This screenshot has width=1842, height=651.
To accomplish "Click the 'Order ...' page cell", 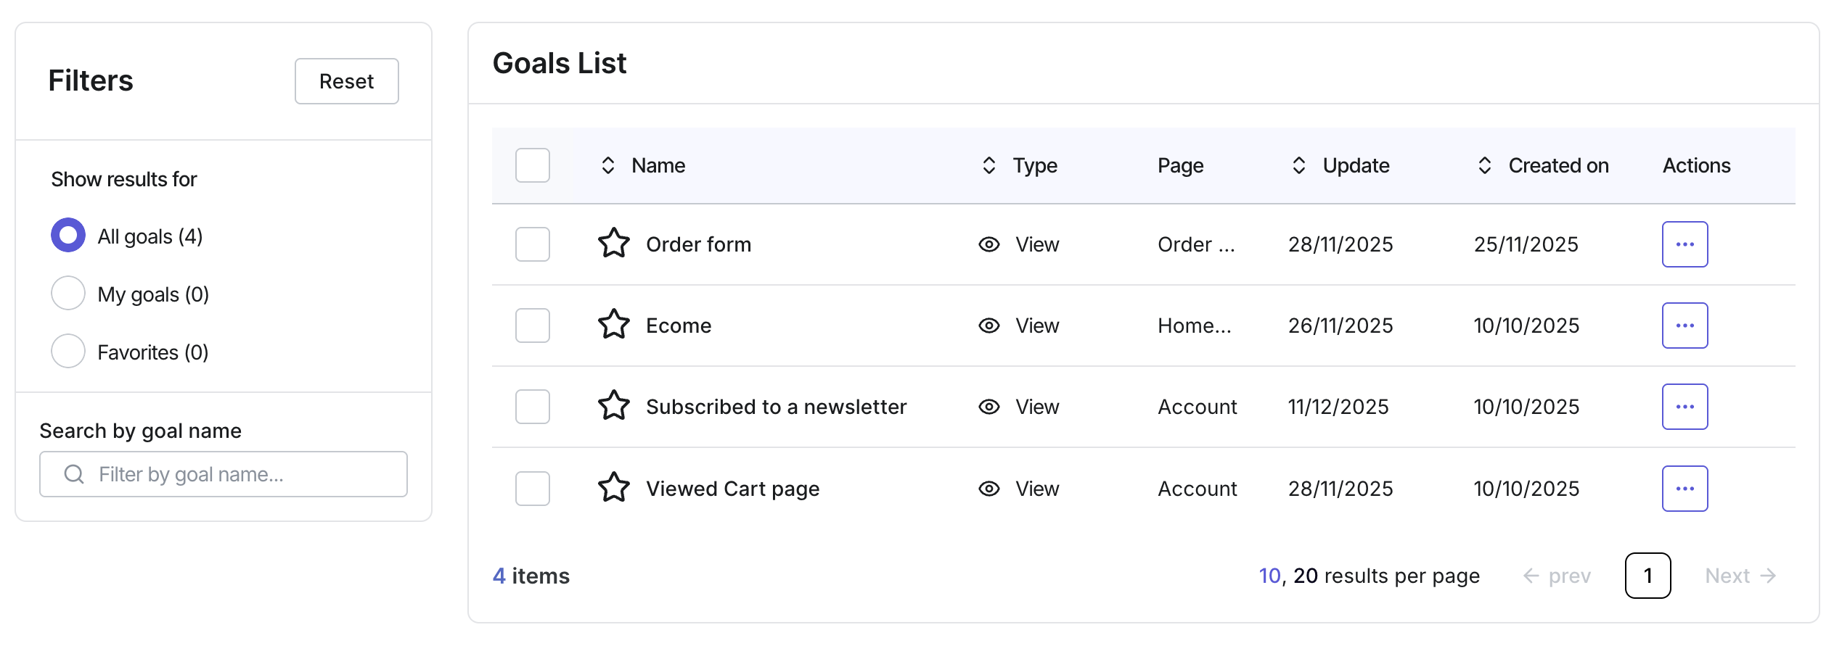I will pos(1196,244).
